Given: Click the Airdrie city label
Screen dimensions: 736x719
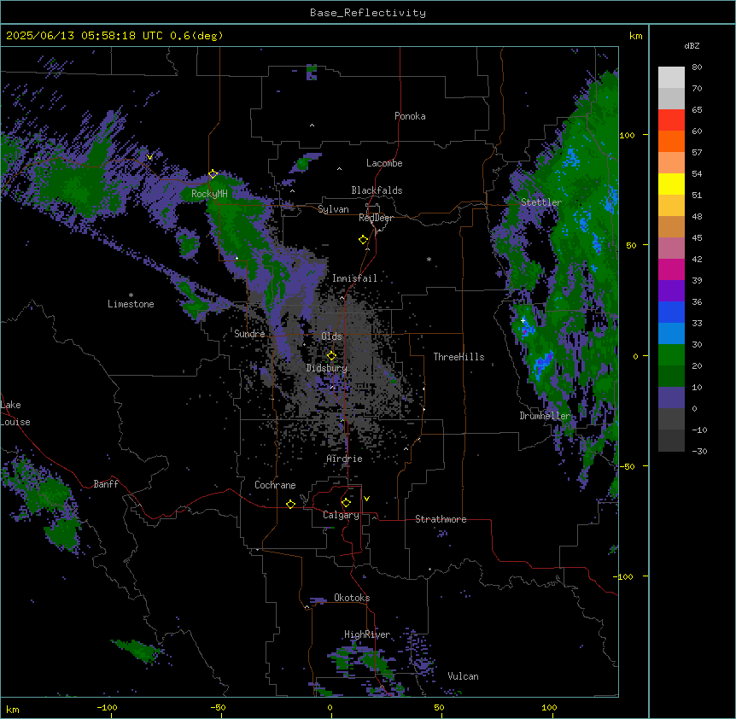Looking at the screenshot, I should 344,459.
